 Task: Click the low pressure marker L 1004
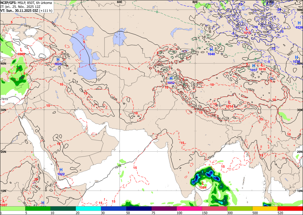203,185
